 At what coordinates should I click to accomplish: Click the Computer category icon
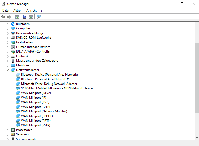coord(13,28)
